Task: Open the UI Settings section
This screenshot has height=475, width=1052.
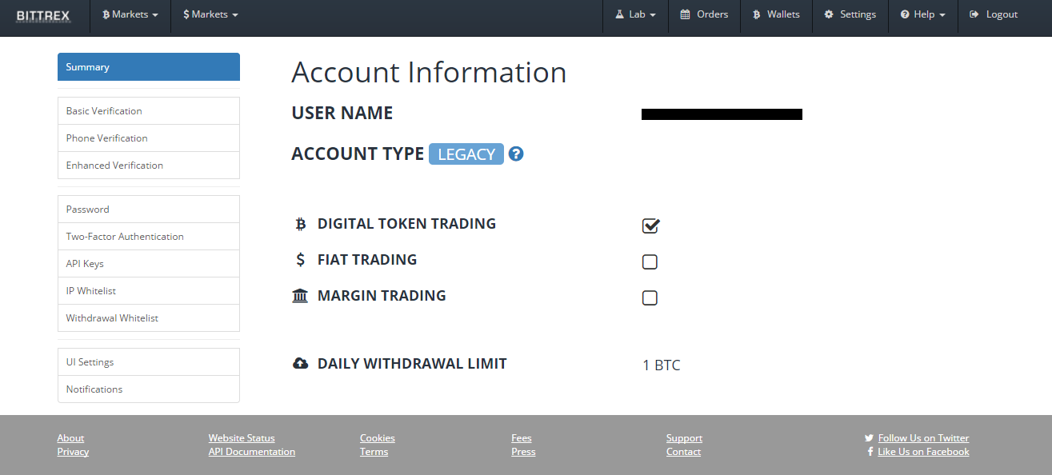Action: (x=149, y=362)
